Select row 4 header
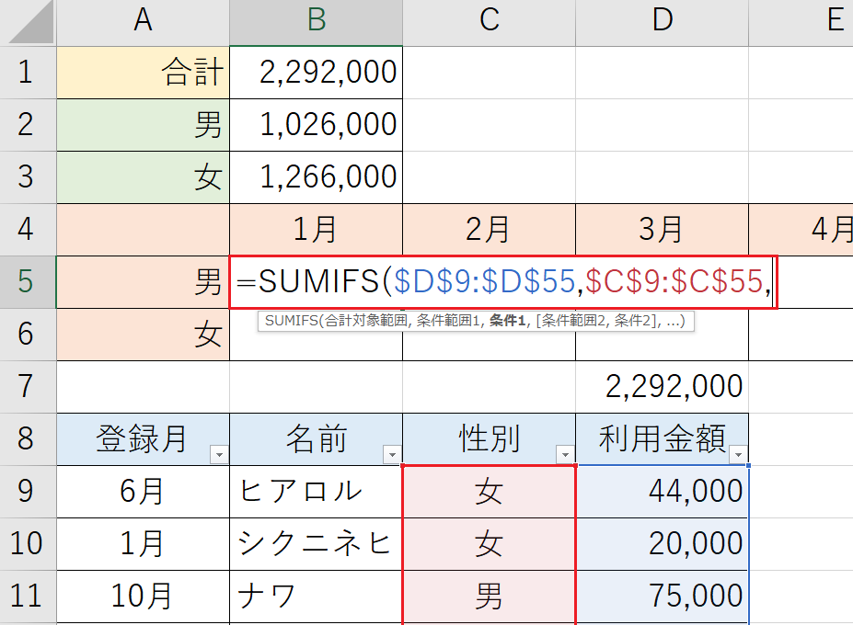The height and width of the screenshot is (625, 853). coord(29,230)
